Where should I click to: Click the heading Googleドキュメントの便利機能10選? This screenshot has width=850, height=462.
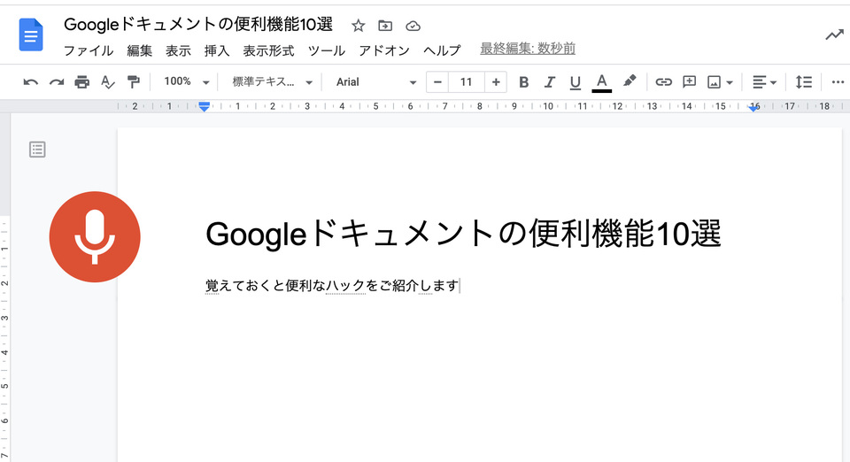pos(463,234)
